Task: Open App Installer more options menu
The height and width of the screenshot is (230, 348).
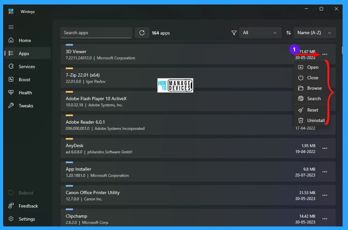Action: [x=325, y=172]
